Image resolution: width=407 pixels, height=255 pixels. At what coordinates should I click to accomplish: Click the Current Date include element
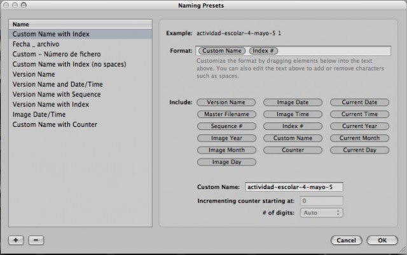pyautogui.click(x=359, y=102)
